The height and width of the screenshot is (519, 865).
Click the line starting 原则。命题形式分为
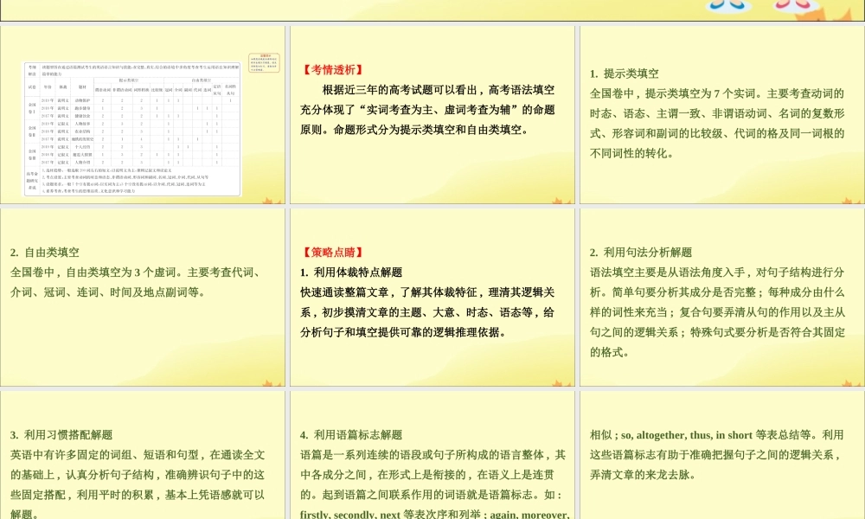tap(416, 130)
